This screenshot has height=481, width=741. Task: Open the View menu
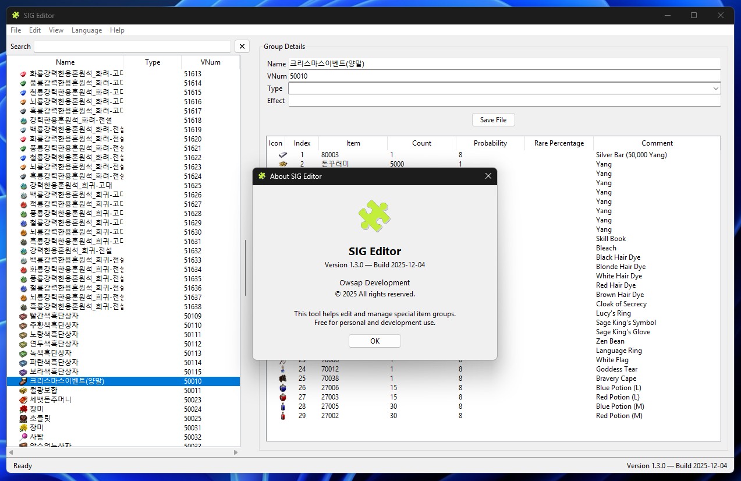56,30
